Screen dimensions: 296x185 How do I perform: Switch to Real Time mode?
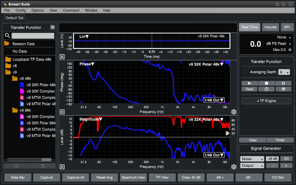tap(249, 27)
